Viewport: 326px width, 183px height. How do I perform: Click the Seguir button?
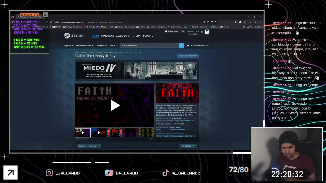pyautogui.click(x=82, y=146)
